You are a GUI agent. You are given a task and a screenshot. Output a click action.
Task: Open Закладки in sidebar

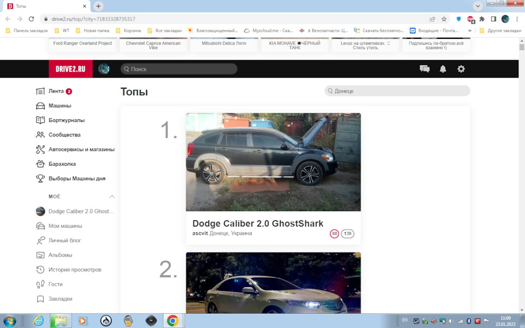coord(60,299)
